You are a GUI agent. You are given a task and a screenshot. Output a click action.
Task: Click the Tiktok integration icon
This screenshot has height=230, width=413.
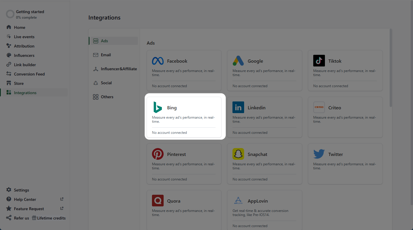click(319, 60)
